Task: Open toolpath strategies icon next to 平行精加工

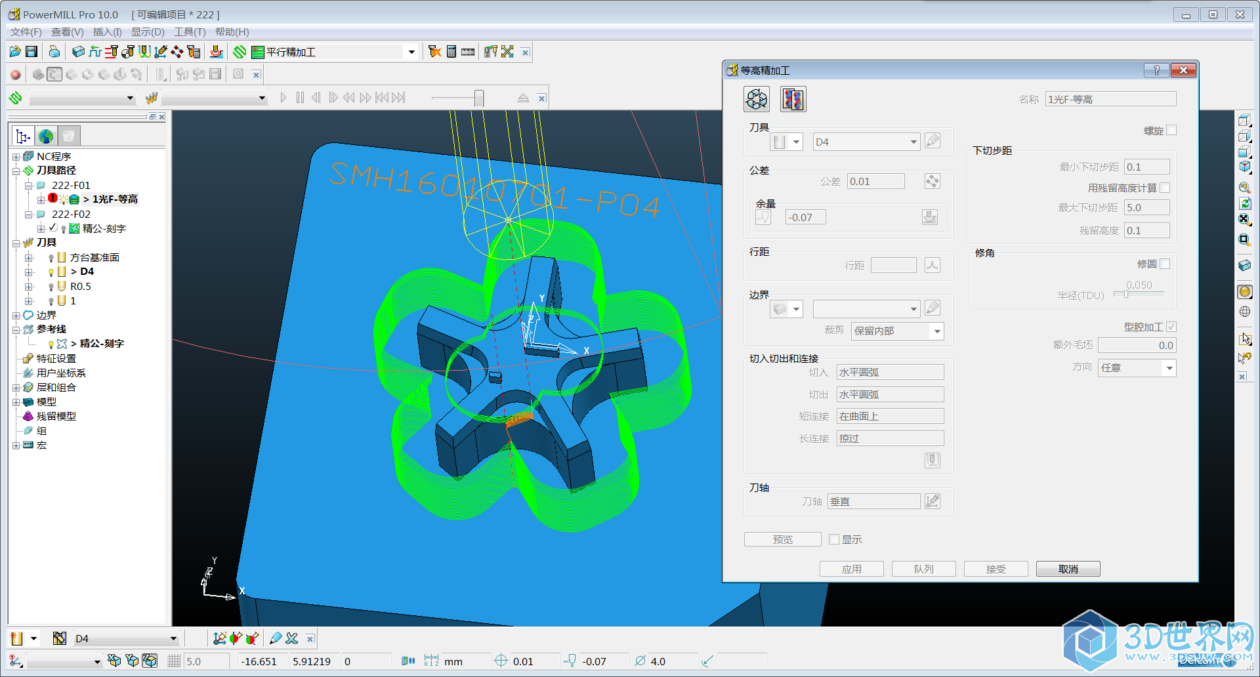Action: (x=240, y=52)
